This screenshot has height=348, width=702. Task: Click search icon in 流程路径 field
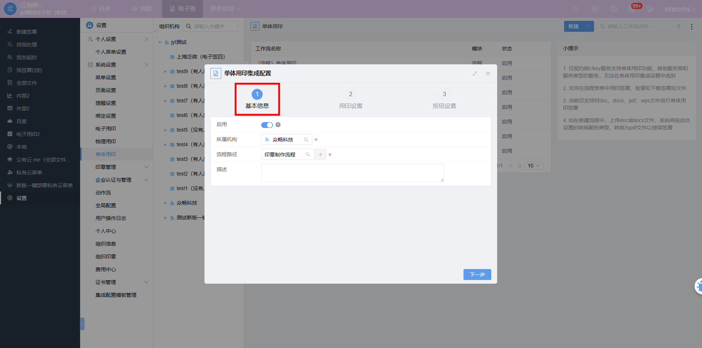[x=308, y=155]
